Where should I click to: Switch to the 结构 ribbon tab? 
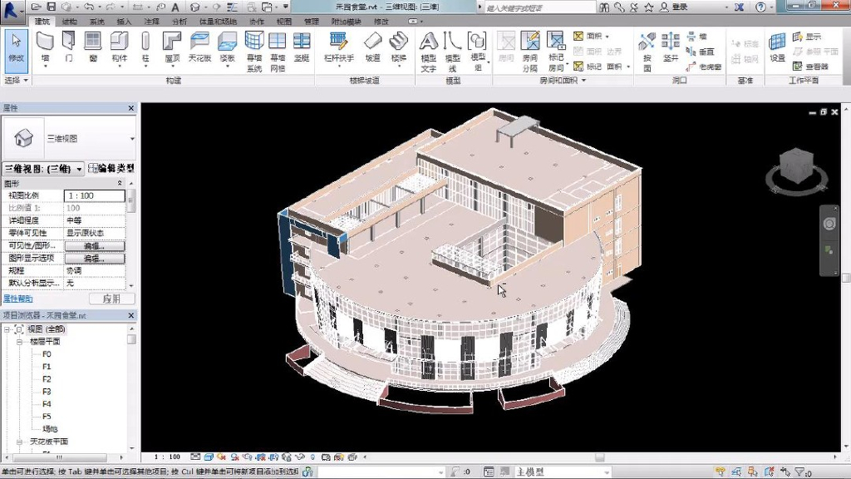coord(70,22)
